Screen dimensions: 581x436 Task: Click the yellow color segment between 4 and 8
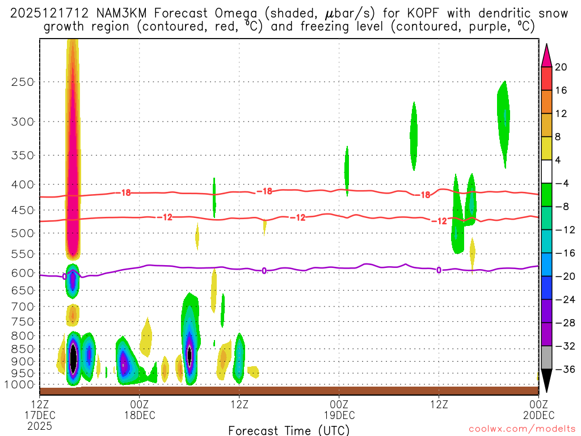546,148
